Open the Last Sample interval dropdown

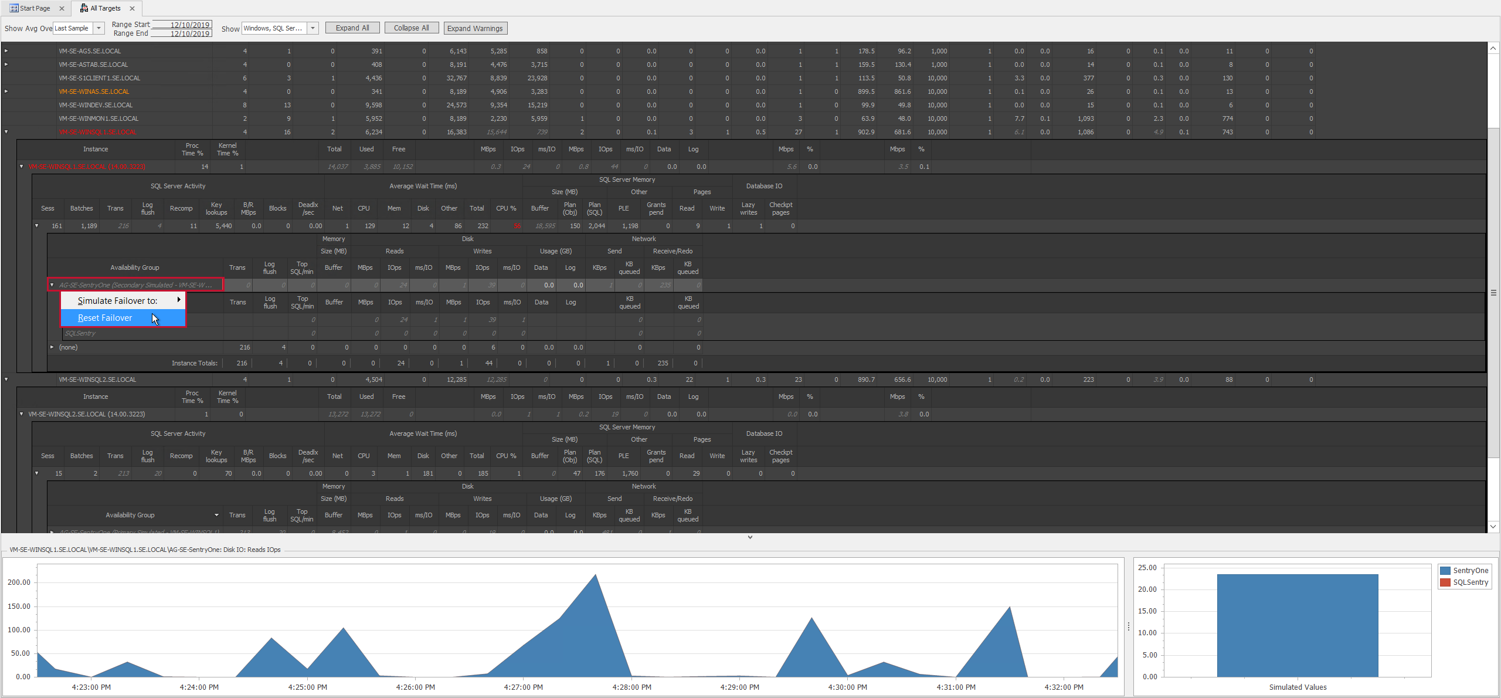click(98, 28)
